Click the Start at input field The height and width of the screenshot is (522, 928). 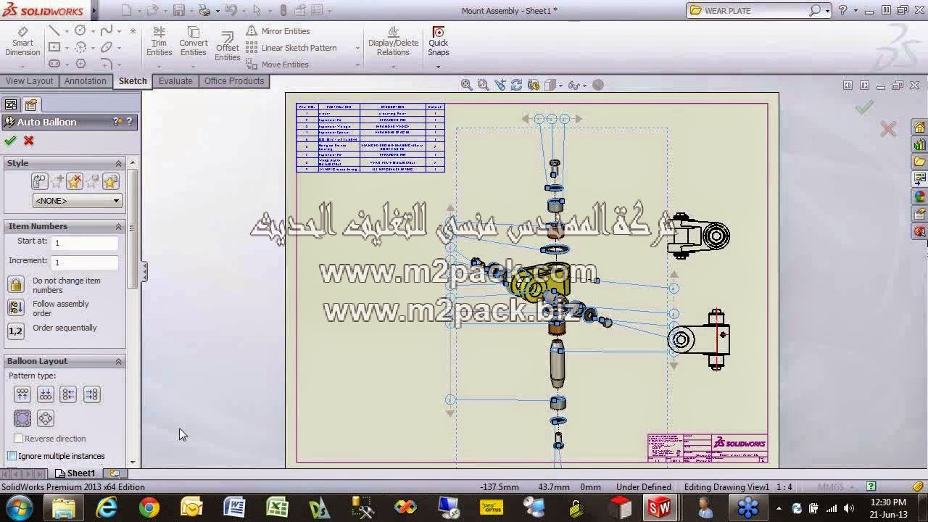(x=85, y=243)
